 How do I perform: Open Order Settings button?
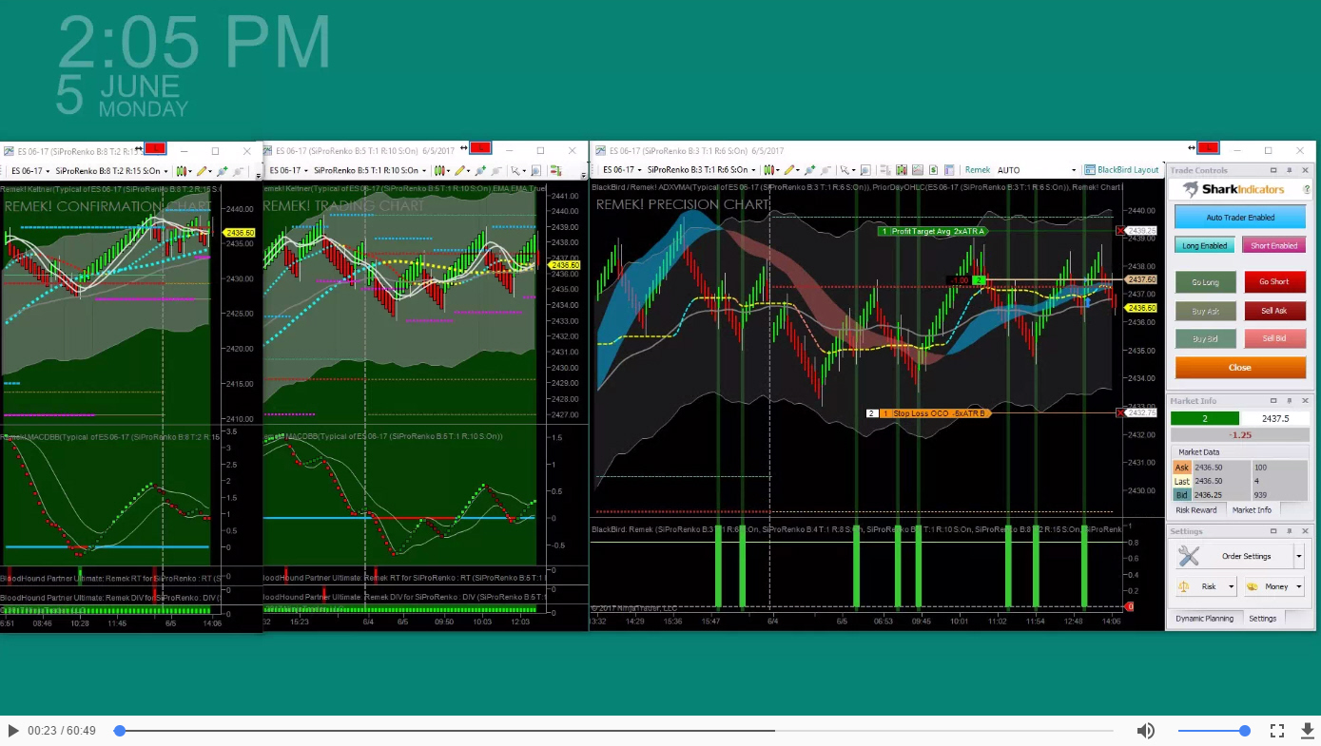1234,556
